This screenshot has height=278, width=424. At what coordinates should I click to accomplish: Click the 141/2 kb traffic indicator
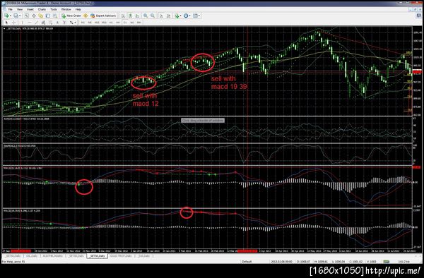pyautogui.click(x=404, y=262)
